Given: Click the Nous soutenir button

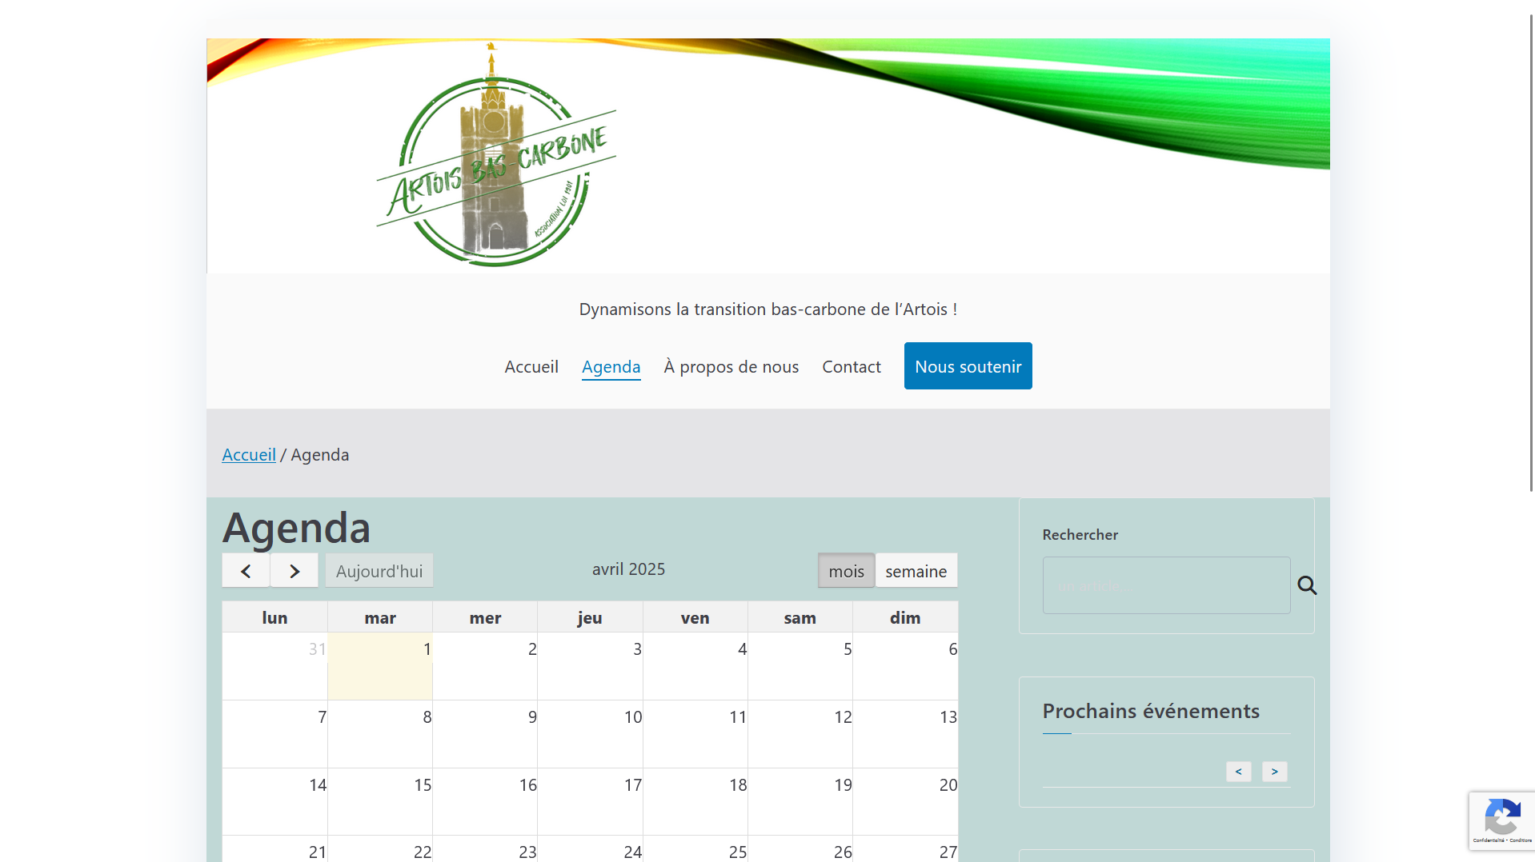Looking at the screenshot, I should click(x=968, y=366).
